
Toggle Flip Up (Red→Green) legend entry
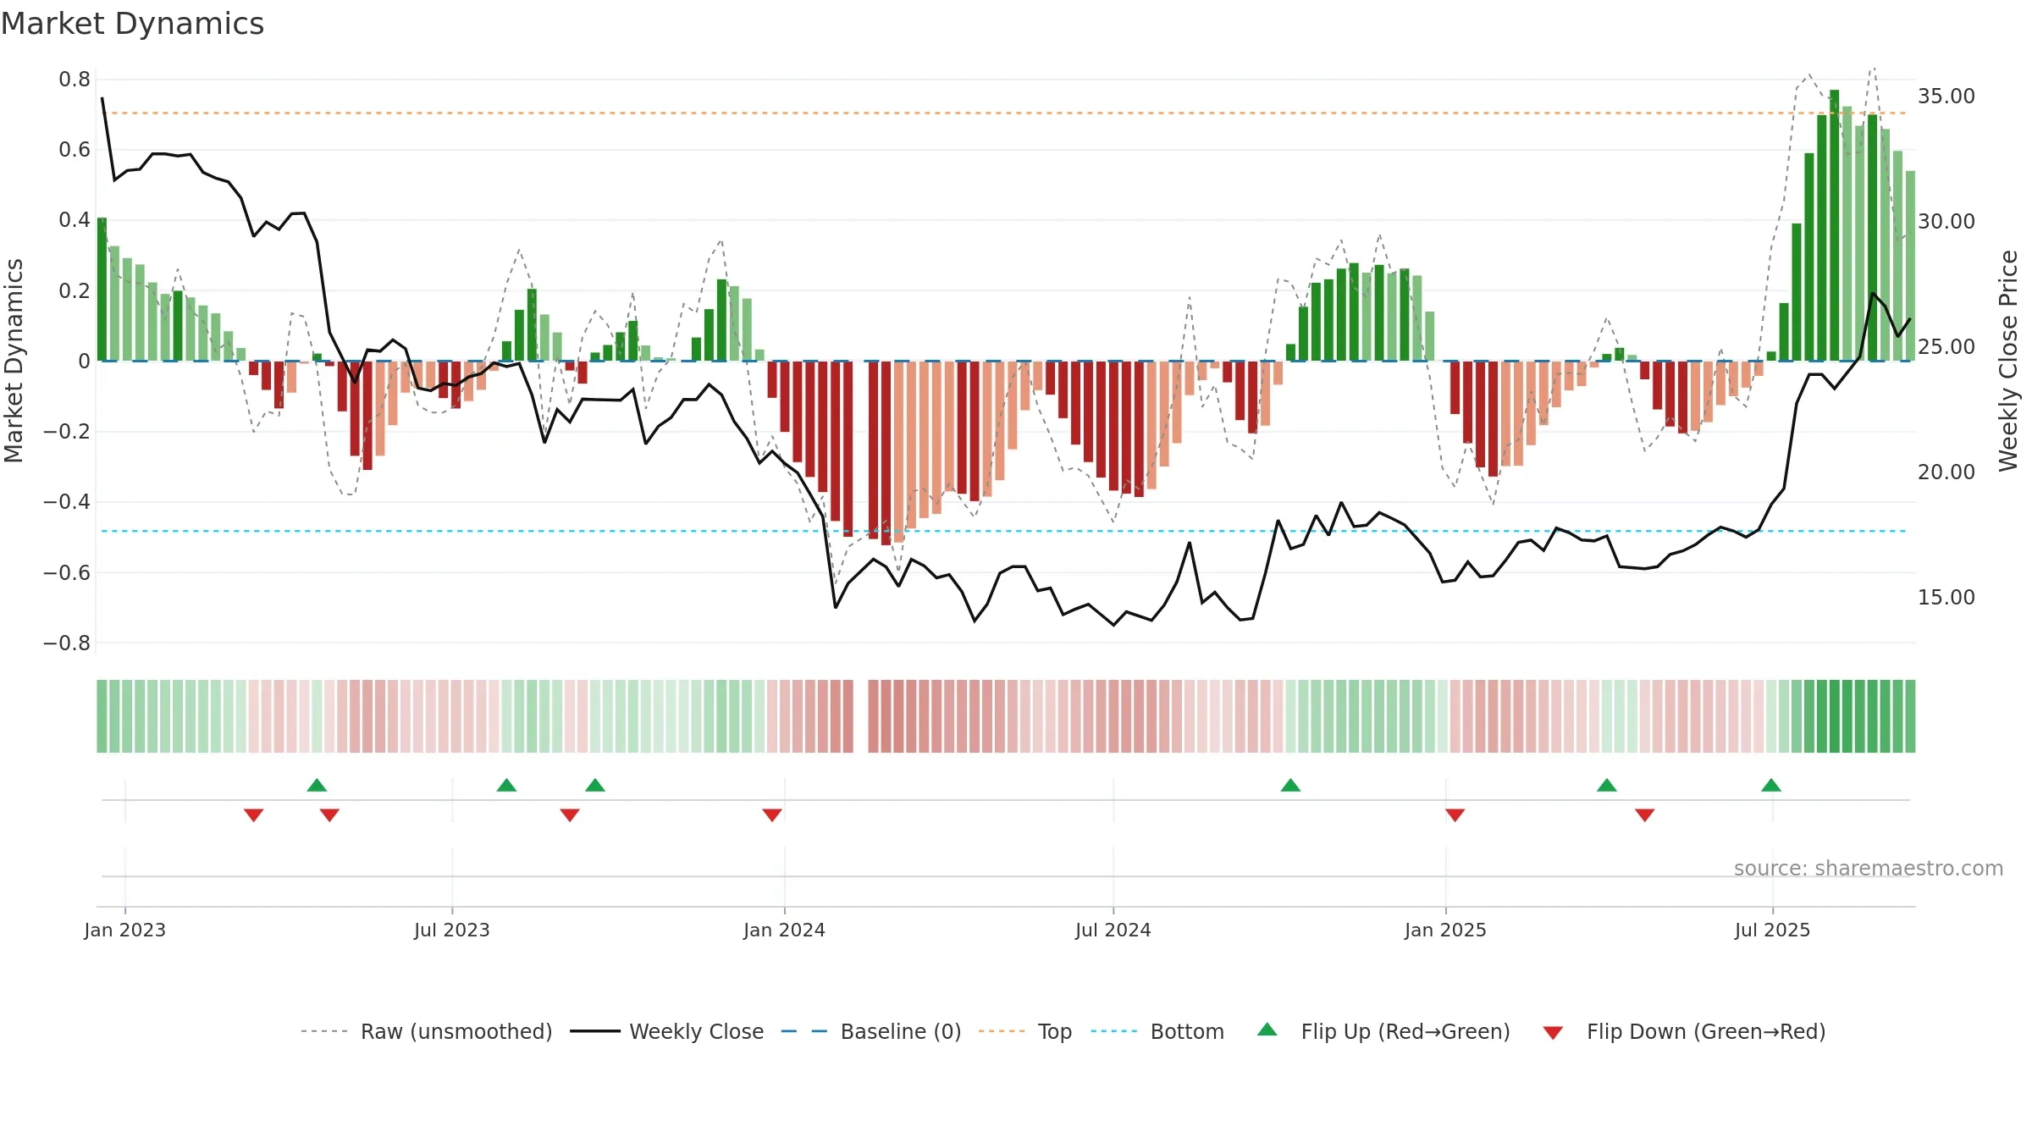point(1383,1031)
